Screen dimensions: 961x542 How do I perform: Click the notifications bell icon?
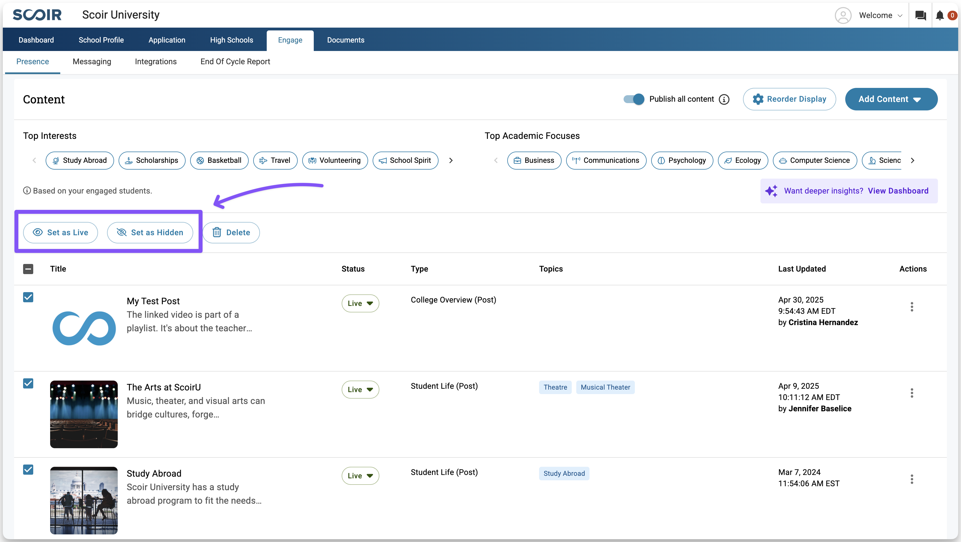click(x=940, y=15)
